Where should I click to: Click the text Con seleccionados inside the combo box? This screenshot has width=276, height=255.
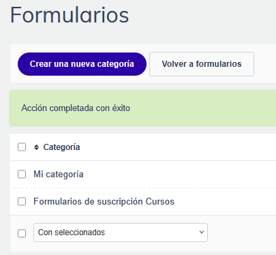[x=72, y=232]
